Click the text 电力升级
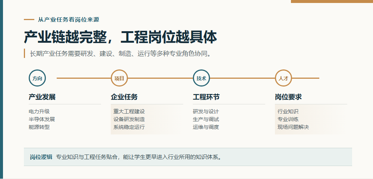The image size is (373, 179). pyautogui.click(x=39, y=111)
